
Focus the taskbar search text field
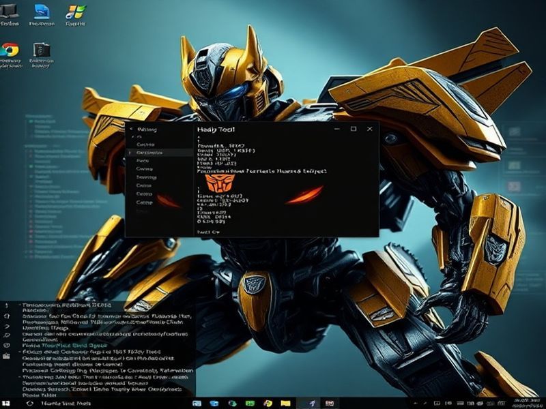[66, 404]
